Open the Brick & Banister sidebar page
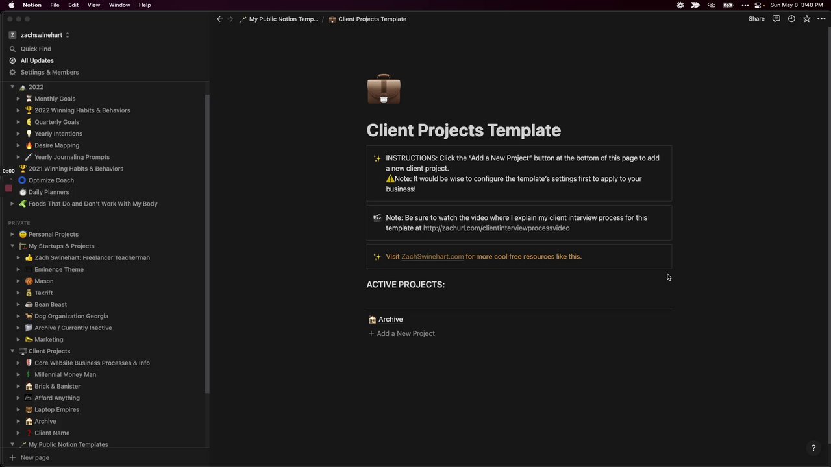Image resolution: width=831 pixels, height=467 pixels. [57, 386]
